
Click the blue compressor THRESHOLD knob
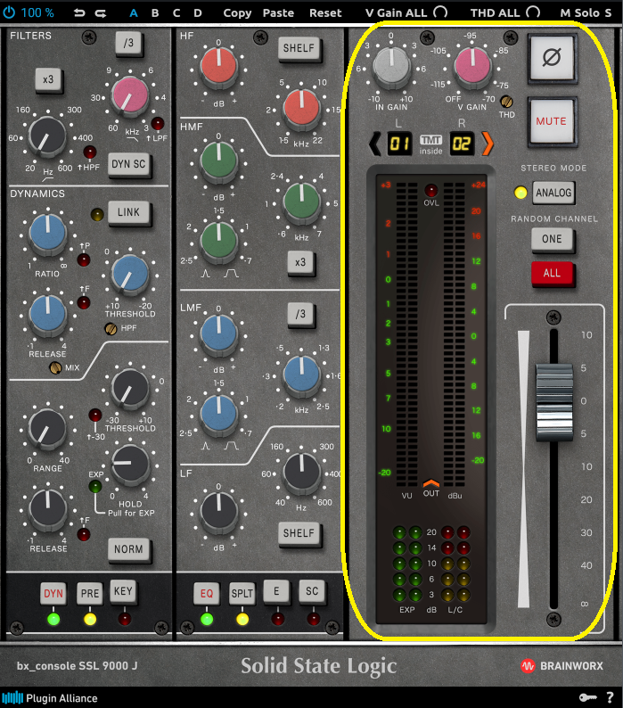click(x=129, y=275)
